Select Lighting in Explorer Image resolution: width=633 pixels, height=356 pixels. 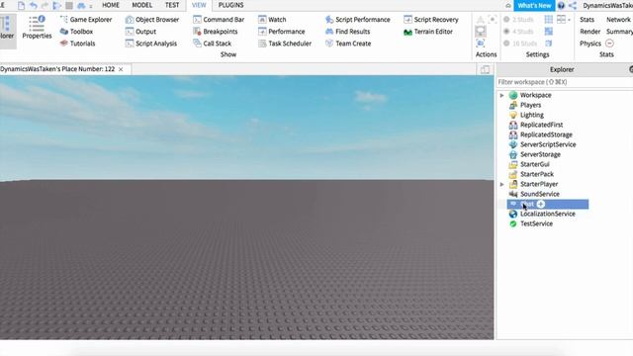point(532,115)
